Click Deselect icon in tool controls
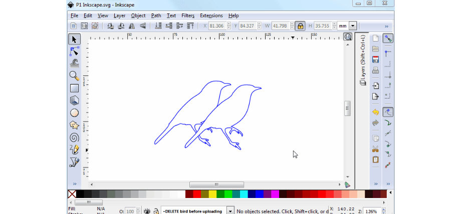The width and height of the screenshot is (461, 214). 95,26
